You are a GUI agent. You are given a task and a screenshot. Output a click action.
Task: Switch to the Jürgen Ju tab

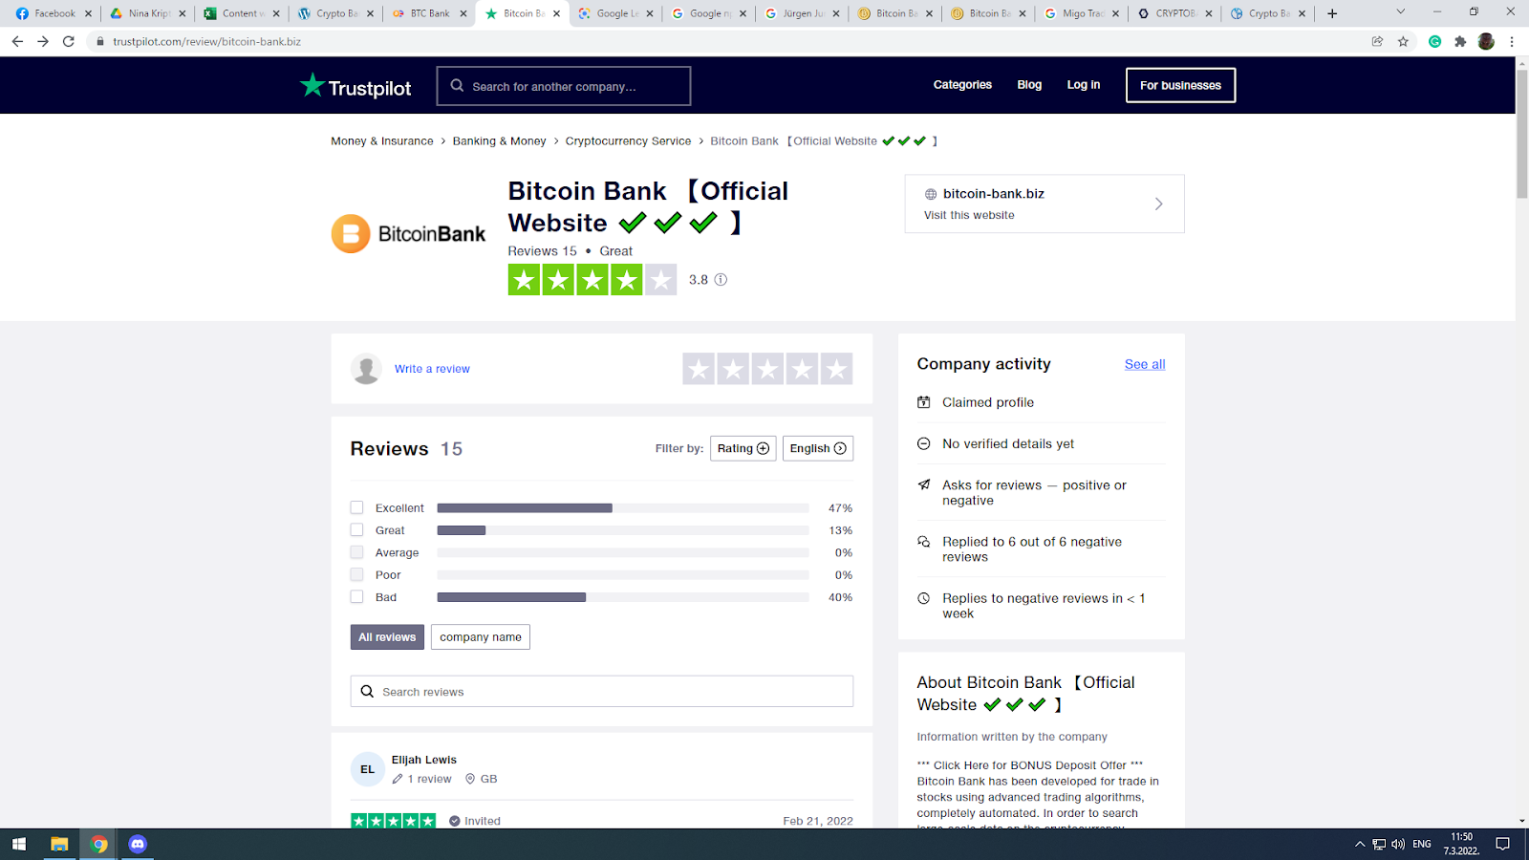coord(803,13)
